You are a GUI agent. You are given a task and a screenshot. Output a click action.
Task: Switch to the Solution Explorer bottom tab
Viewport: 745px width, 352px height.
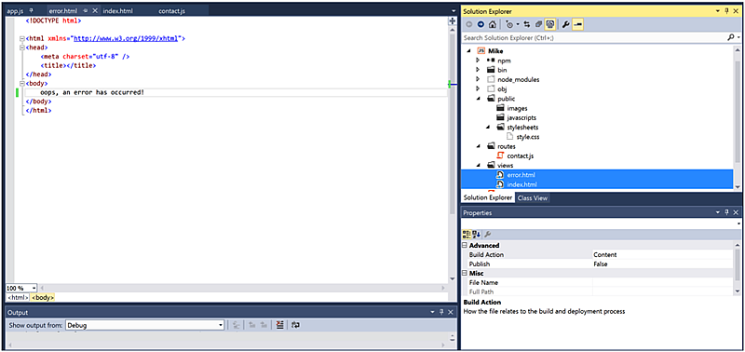(487, 198)
